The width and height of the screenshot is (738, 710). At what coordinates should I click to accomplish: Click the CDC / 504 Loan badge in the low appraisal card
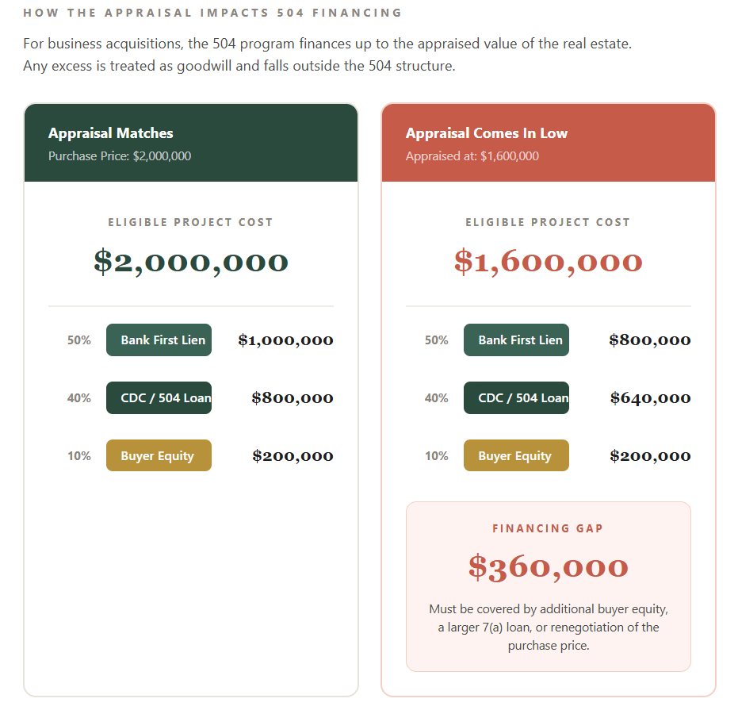[x=516, y=398]
